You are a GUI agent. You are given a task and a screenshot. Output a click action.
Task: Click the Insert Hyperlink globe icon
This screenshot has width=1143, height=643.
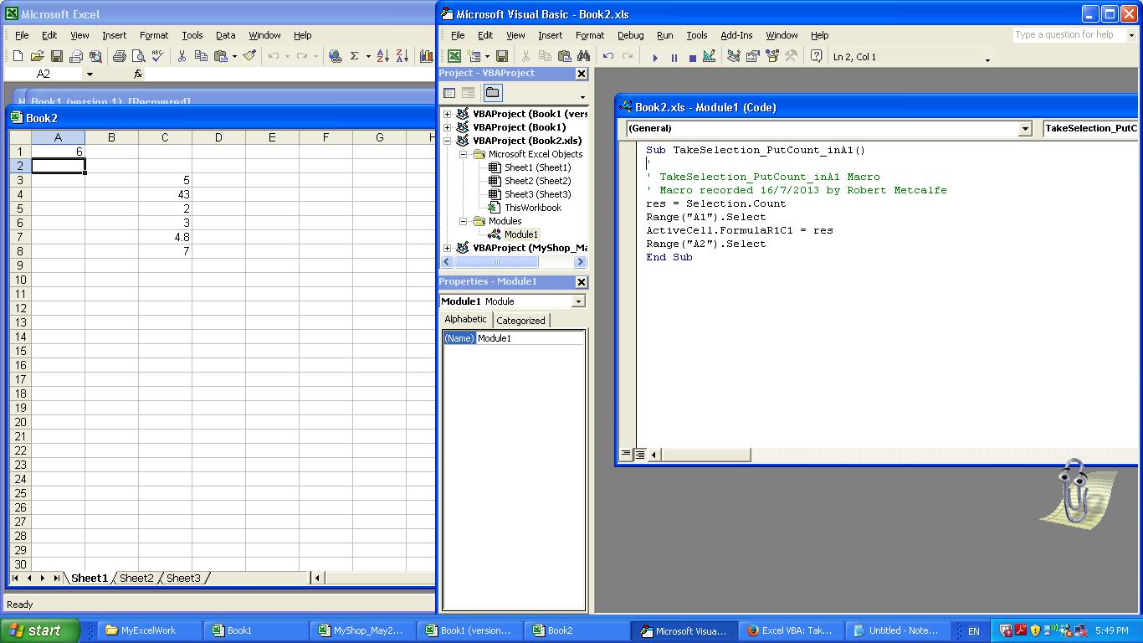pos(335,56)
